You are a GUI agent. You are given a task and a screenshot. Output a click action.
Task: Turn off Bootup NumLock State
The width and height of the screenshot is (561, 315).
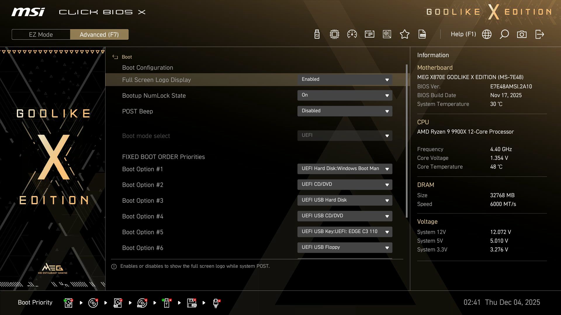pyautogui.click(x=345, y=95)
